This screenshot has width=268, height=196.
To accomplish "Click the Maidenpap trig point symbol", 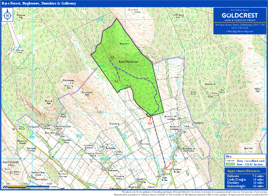I will [x=69, y=84].
